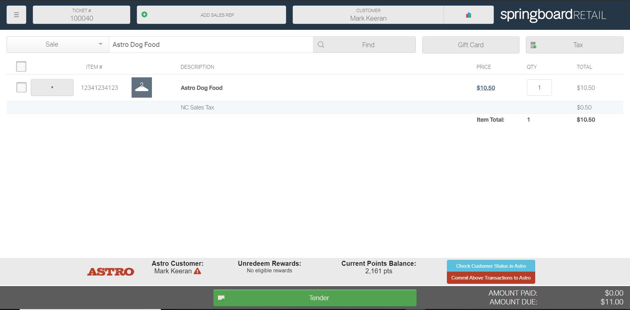Toggle the select-all items checkbox

tap(21, 67)
